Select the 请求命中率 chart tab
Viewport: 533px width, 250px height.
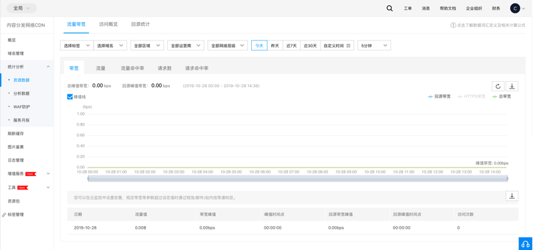click(197, 68)
